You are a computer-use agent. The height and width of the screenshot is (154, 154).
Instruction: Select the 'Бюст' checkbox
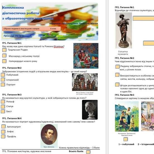pos(3,111)
